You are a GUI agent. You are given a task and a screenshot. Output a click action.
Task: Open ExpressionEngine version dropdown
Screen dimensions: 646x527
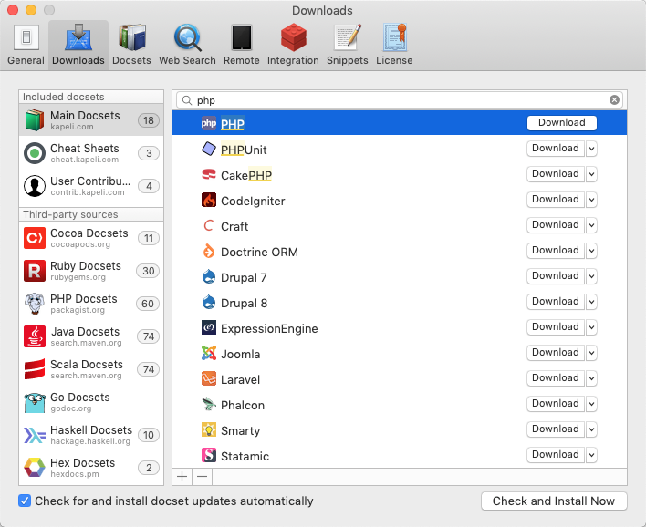591,327
